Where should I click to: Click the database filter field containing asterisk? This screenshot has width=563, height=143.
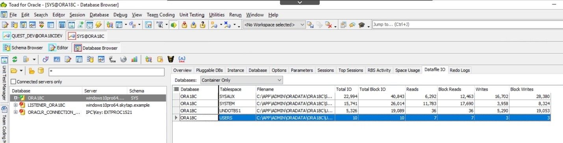point(106,72)
